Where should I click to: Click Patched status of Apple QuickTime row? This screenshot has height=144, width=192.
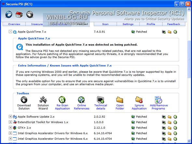click(139, 32)
